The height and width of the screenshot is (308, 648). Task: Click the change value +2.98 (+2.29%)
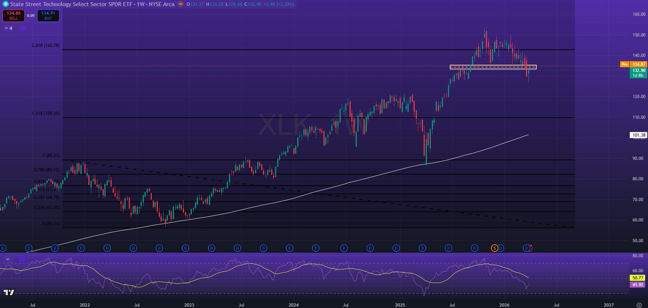pos(279,4)
